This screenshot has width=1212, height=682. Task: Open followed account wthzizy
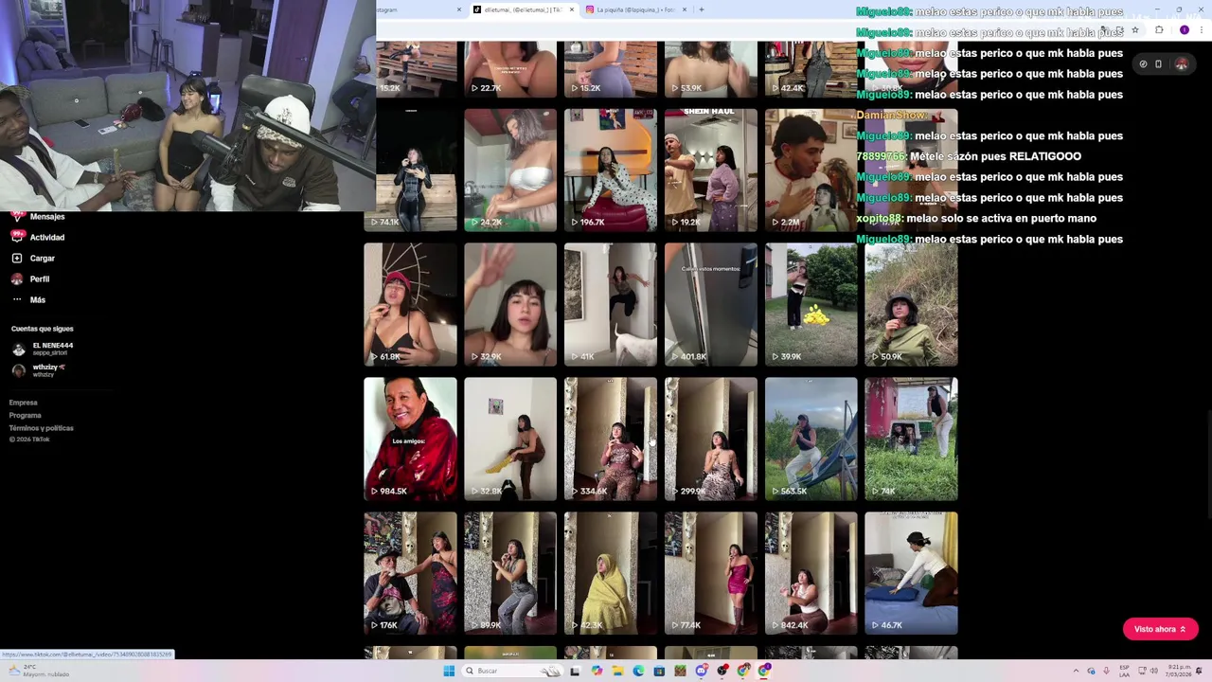point(40,370)
